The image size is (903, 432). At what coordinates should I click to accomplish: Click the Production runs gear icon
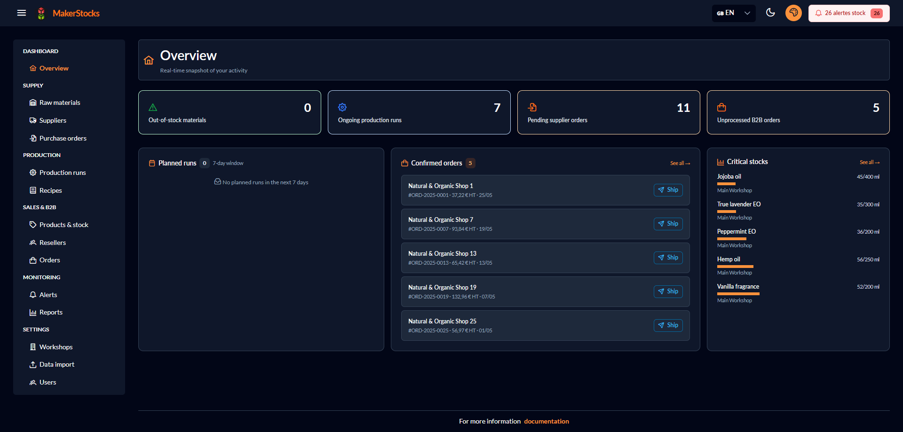point(33,173)
